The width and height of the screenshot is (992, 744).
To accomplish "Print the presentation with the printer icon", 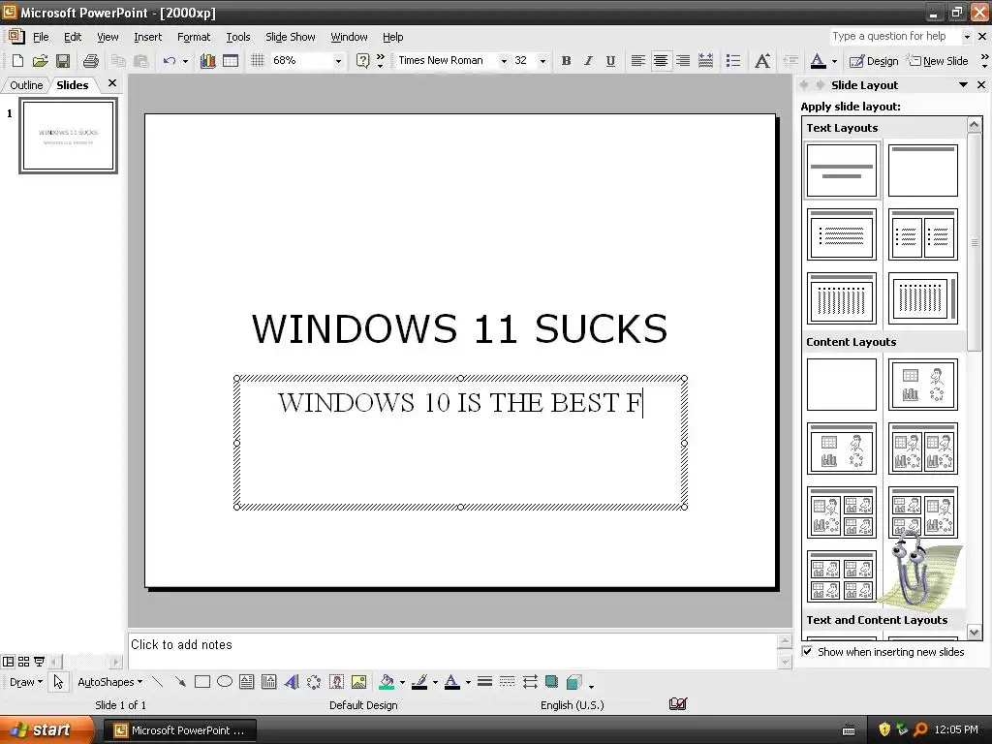I will [x=91, y=61].
